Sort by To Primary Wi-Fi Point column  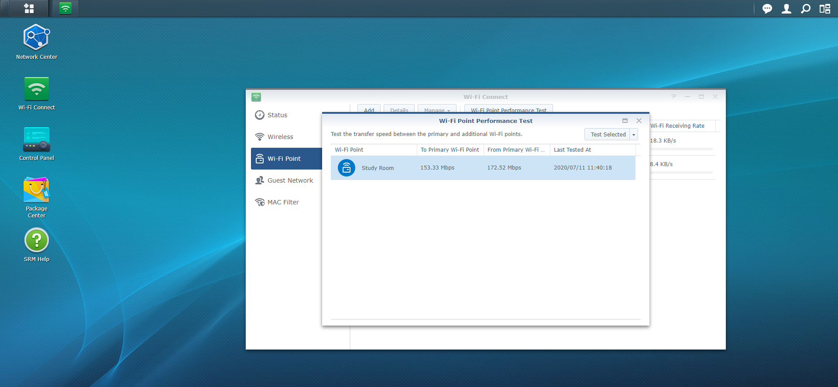point(450,150)
